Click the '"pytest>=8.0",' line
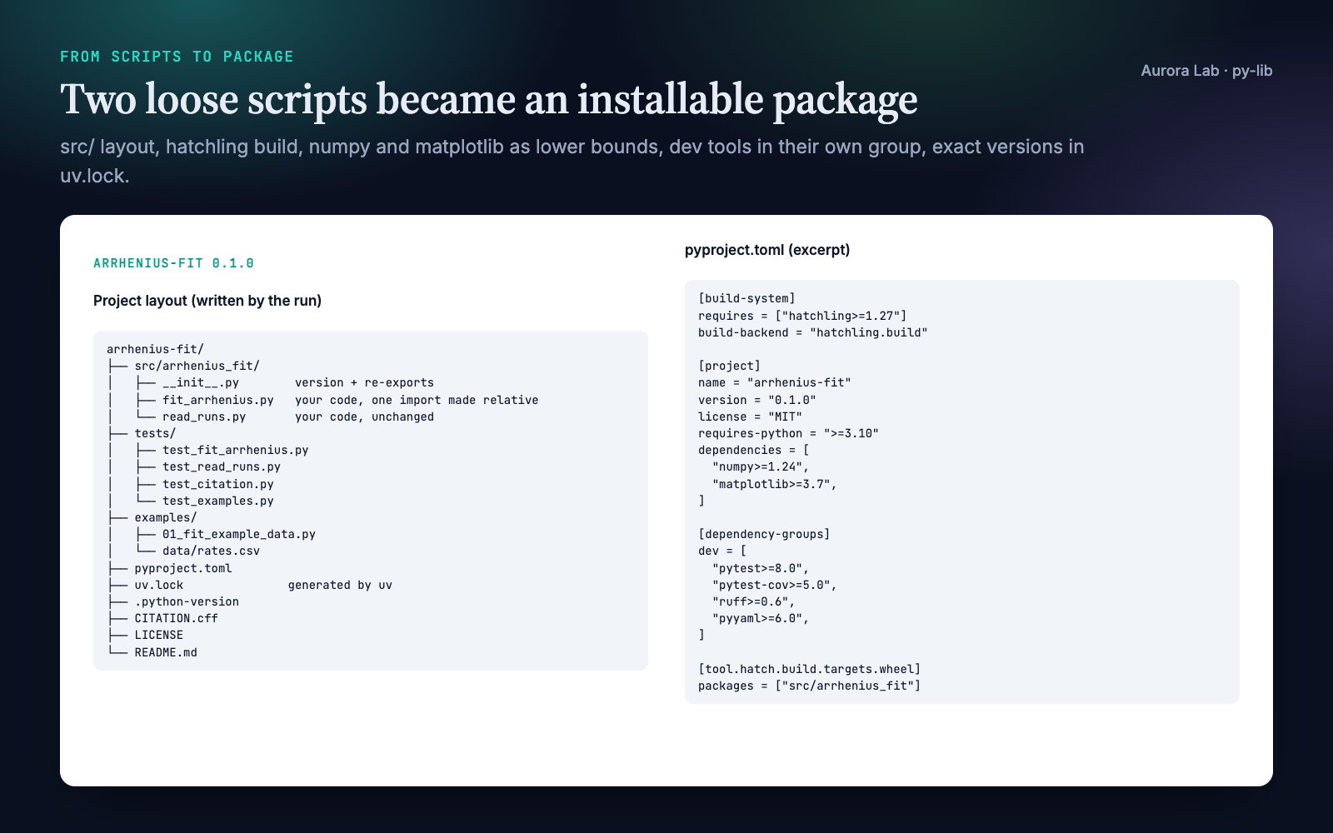Screen dimensions: 1333x833 pos(761,568)
